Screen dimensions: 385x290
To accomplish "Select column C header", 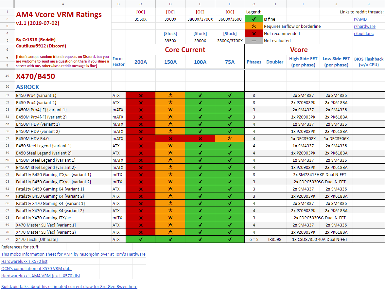I will 140,4.
